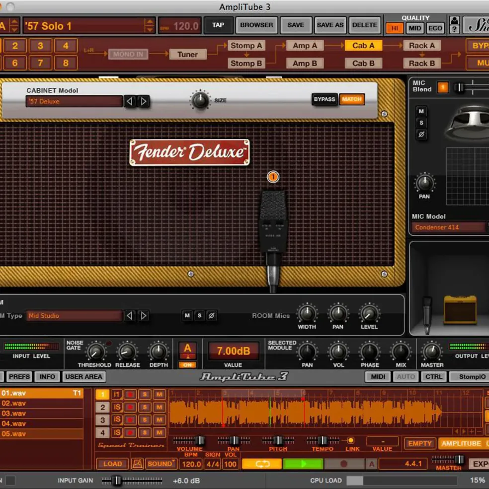Click DELETE preset button
This screenshot has height=489, width=489.
tap(364, 25)
